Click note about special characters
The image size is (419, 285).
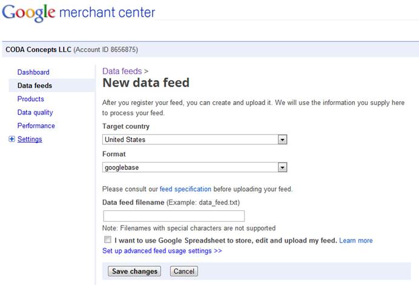pyautogui.click(x=189, y=228)
